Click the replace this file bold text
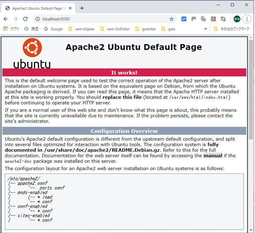This screenshot has width=255, height=233. click(122, 97)
